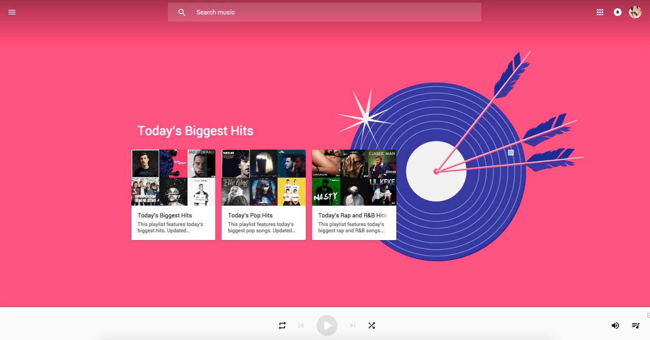Open the account profile avatar
650x340 pixels.
(x=635, y=12)
